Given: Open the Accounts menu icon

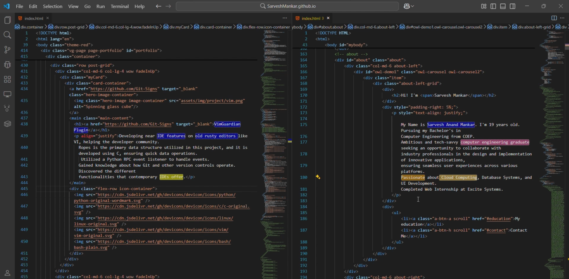Looking at the screenshot, I should 7,273.
